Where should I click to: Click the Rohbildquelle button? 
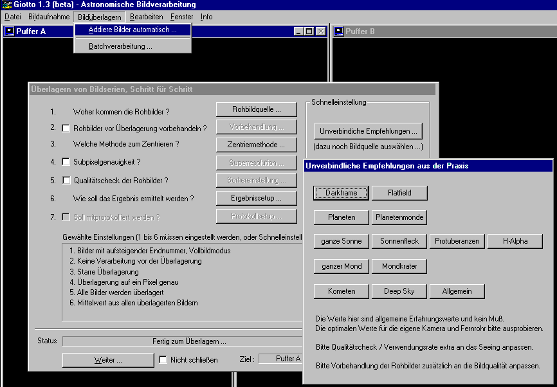[x=256, y=109]
